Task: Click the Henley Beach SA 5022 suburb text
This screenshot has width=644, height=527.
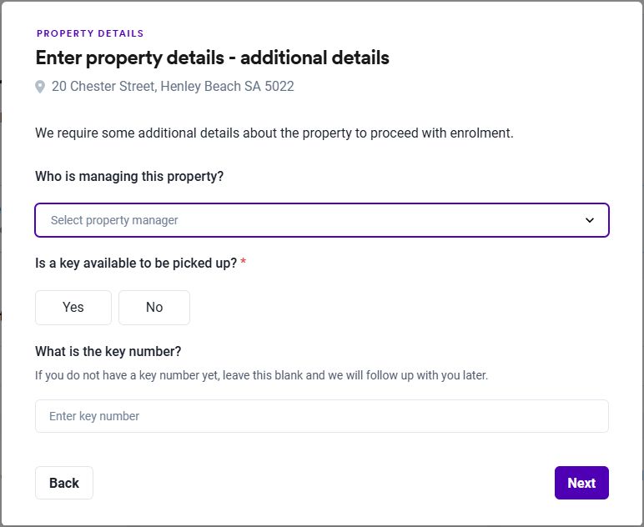Action: coord(227,87)
